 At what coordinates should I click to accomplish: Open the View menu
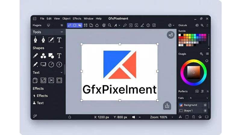(x=57, y=19)
